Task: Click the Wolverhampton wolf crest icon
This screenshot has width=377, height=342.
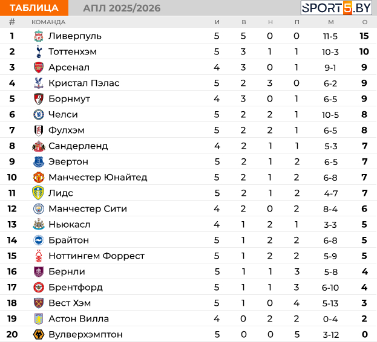Action: click(x=39, y=334)
